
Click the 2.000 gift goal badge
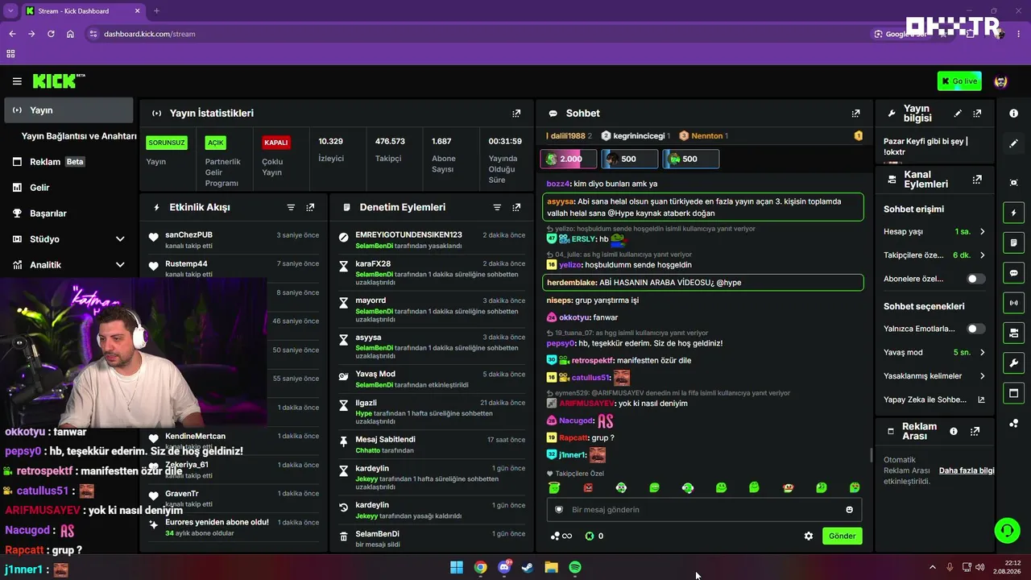point(569,159)
